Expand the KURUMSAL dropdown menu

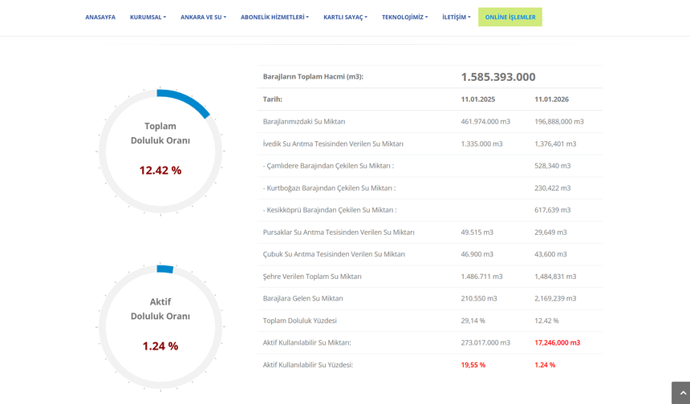point(148,17)
